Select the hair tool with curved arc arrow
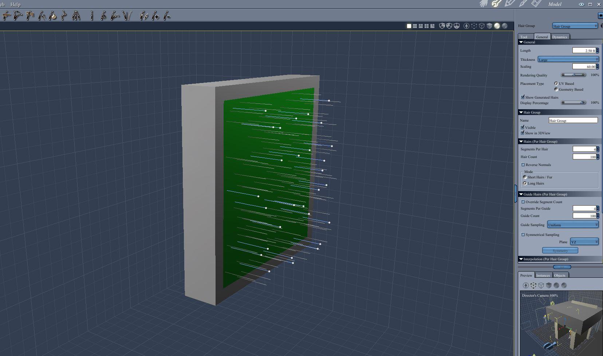Viewport: 603px width, 356px height. click(18, 16)
